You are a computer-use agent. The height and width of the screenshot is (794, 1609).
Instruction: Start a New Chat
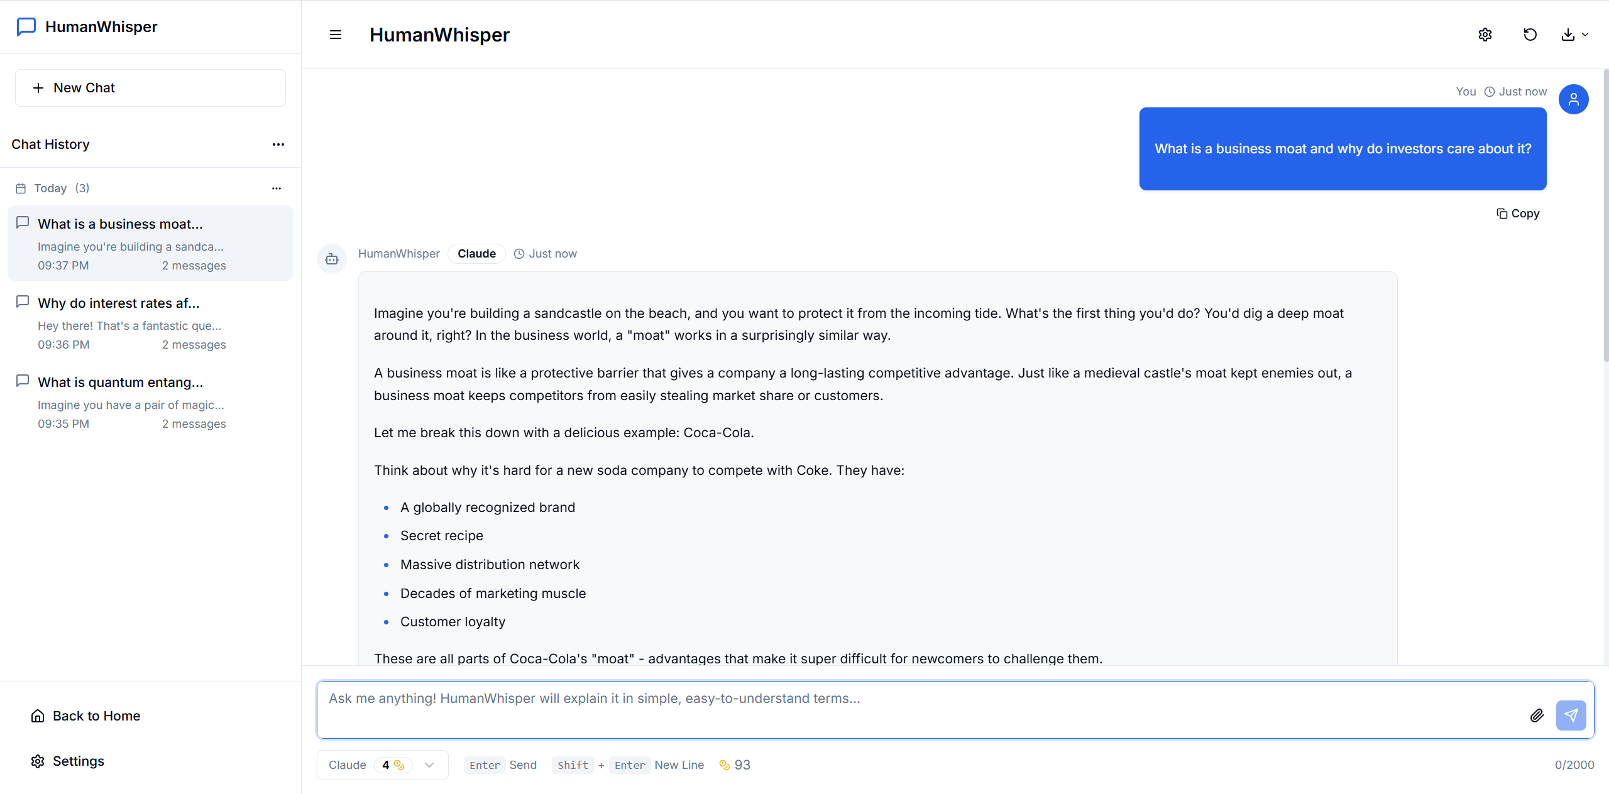coord(150,88)
